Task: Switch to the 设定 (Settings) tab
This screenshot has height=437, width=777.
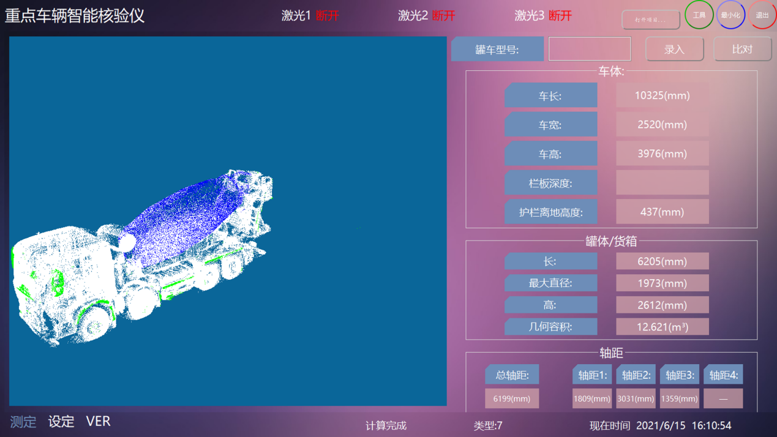Action: coord(61,422)
